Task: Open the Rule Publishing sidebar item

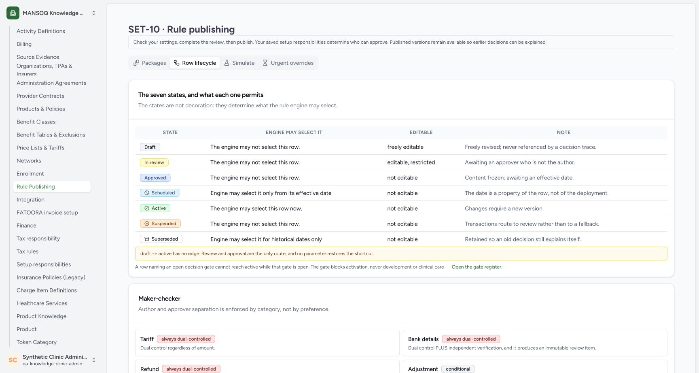Action: pos(52,187)
